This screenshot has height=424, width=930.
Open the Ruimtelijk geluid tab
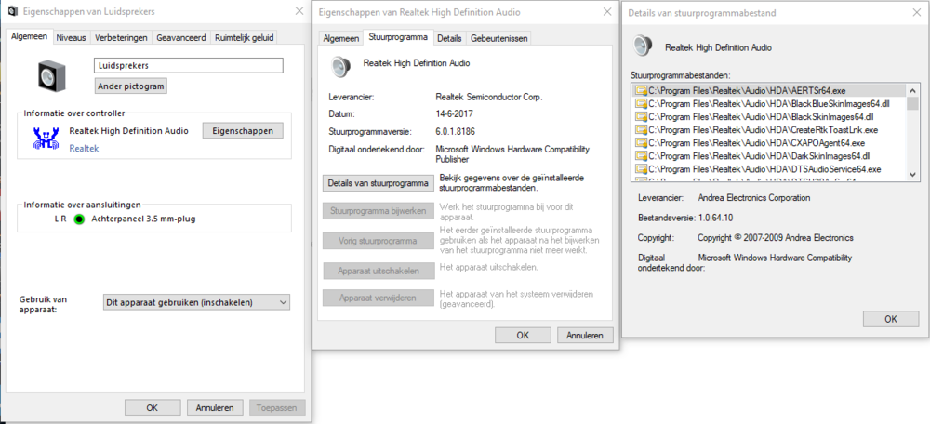click(x=246, y=38)
